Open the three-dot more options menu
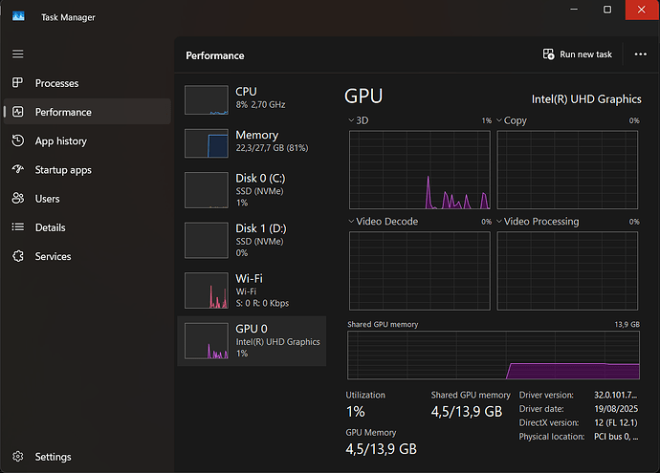The image size is (660, 473). point(640,54)
